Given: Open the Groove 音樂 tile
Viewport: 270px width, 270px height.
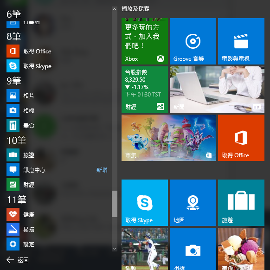Looking at the screenshot, I should pyautogui.click(x=193, y=41).
